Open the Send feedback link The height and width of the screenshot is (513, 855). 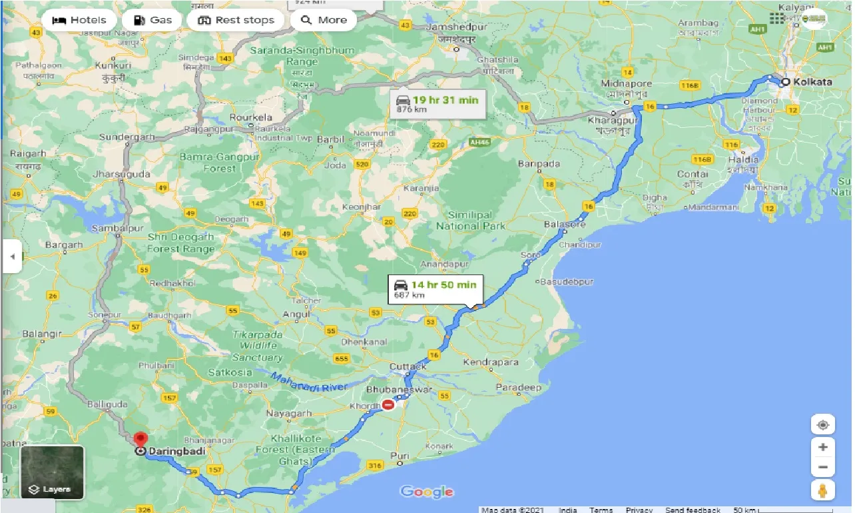pyautogui.click(x=693, y=510)
